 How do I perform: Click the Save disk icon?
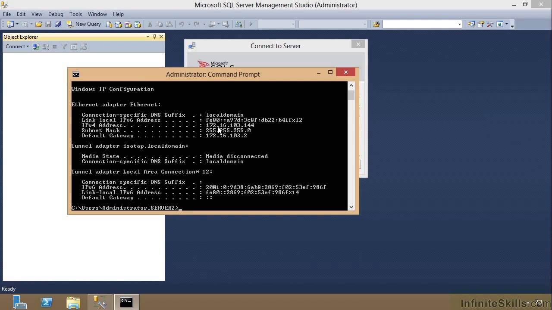coord(48,25)
